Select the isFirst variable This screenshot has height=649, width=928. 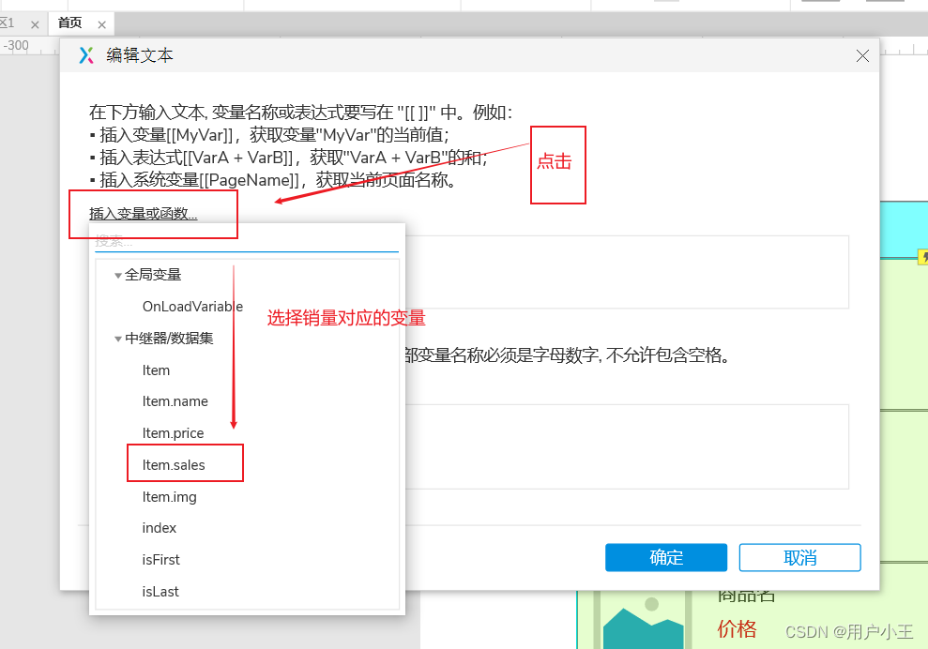[160, 560]
